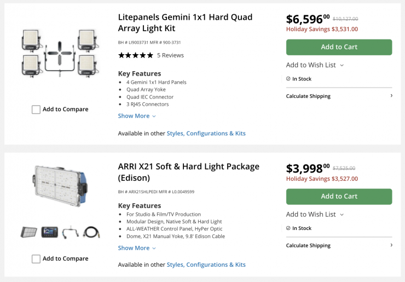Open the 5 Reviews link
405x282 pixels.
click(170, 55)
